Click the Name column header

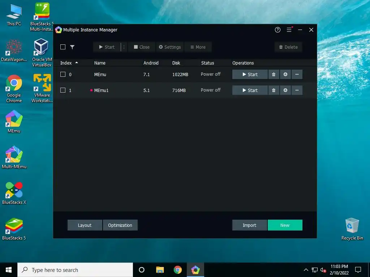pyautogui.click(x=100, y=63)
